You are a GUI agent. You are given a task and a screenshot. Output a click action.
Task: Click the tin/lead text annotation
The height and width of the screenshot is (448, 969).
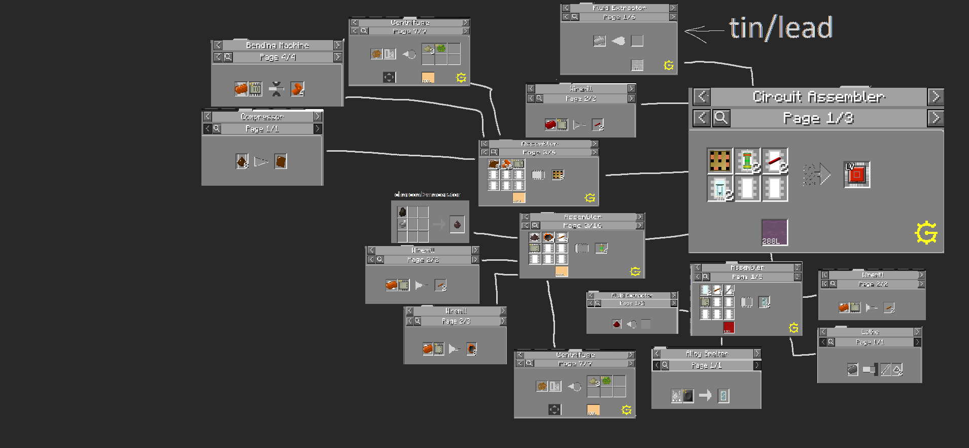(781, 28)
